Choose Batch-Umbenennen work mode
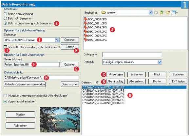Image resolution: width=190 pixels, height=136 pixels. click(x=5, y=18)
